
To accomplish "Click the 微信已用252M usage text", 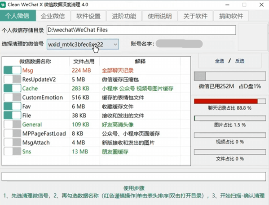I will (216, 86).
